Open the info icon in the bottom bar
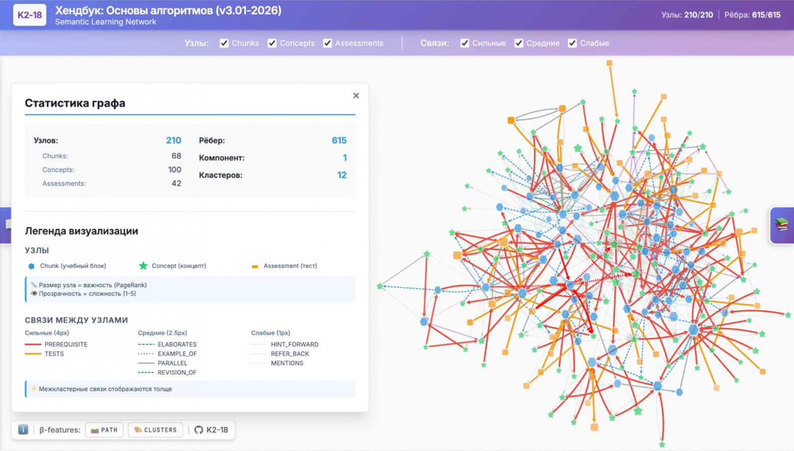Viewport: 794px width, 451px height. pyautogui.click(x=23, y=430)
